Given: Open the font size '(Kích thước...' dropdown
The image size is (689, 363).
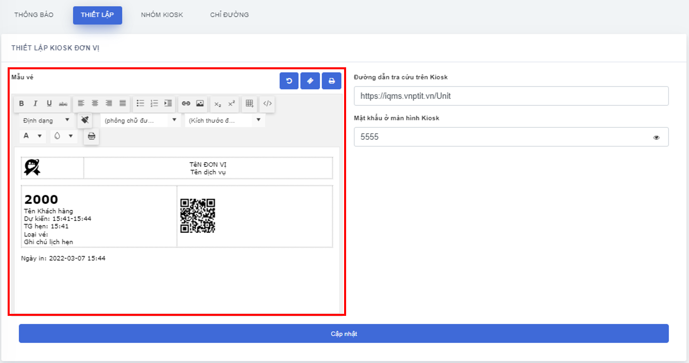Looking at the screenshot, I should [x=225, y=120].
